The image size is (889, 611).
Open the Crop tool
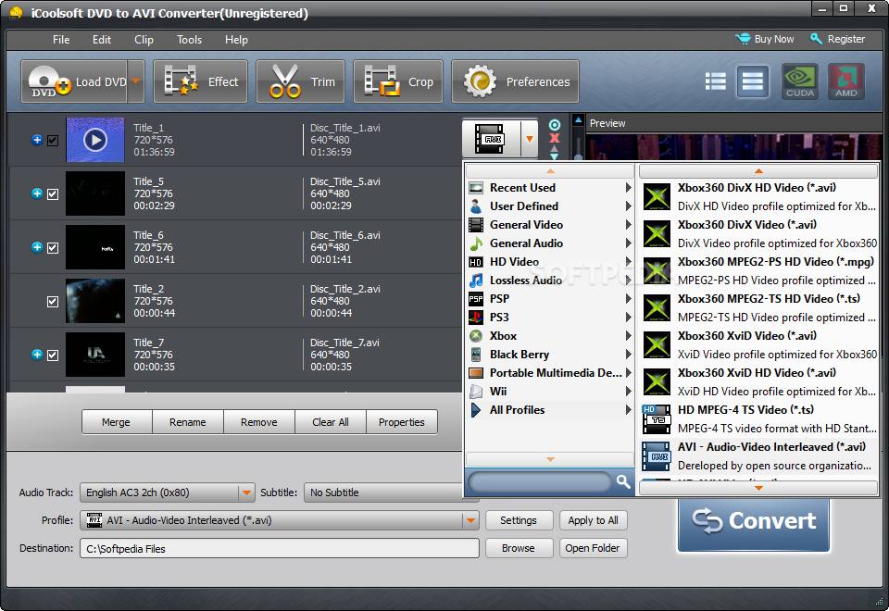click(398, 81)
